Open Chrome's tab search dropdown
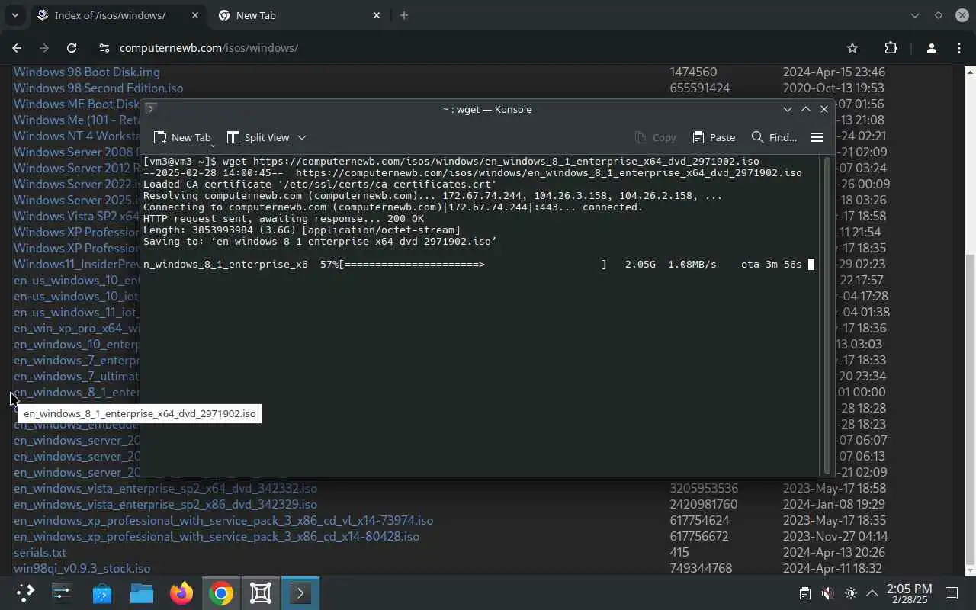The image size is (976, 610). [x=14, y=15]
